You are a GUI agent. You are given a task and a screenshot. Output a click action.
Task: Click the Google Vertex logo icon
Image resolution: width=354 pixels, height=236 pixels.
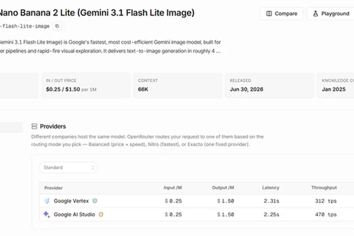(x=47, y=201)
